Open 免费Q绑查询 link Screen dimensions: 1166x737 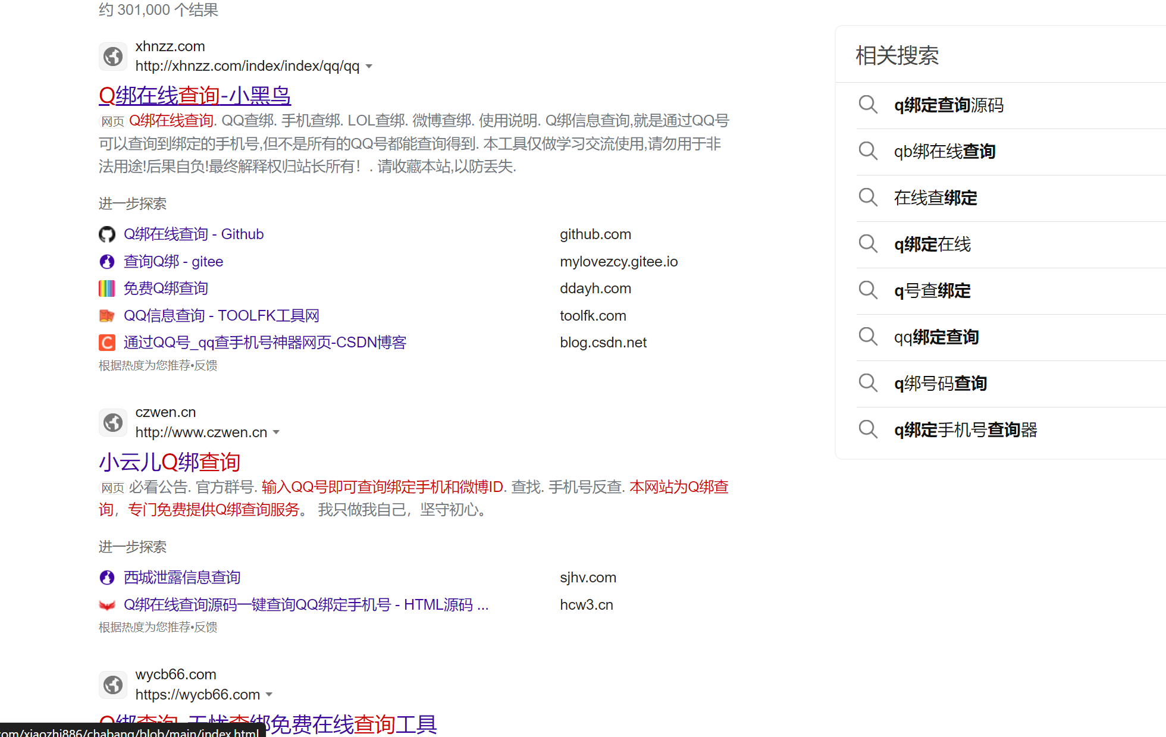pyautogui.click(x=165, y=288)
